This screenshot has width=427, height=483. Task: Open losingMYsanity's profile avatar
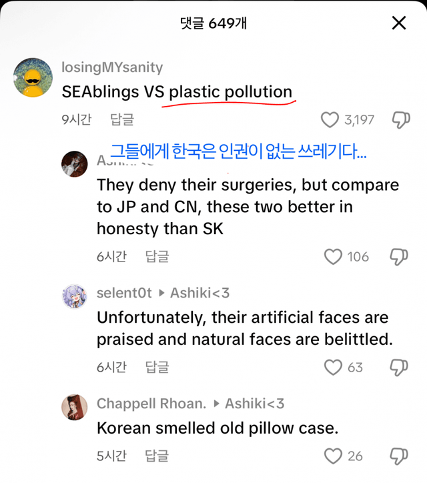[33, 77]
